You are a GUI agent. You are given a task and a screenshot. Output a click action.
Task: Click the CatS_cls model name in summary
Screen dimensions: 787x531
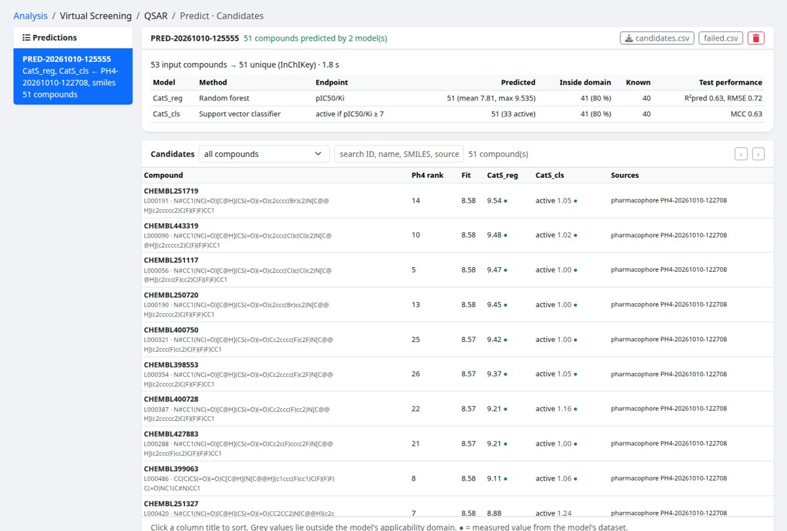[x=167, y=114]
